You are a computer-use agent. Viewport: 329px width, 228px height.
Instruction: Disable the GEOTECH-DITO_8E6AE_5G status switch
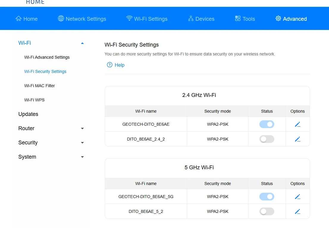click(x=267, y=197)
